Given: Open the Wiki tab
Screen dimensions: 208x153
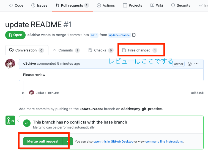Looking at the screenshot, I should pyautogui.click(x=157, y=6).
